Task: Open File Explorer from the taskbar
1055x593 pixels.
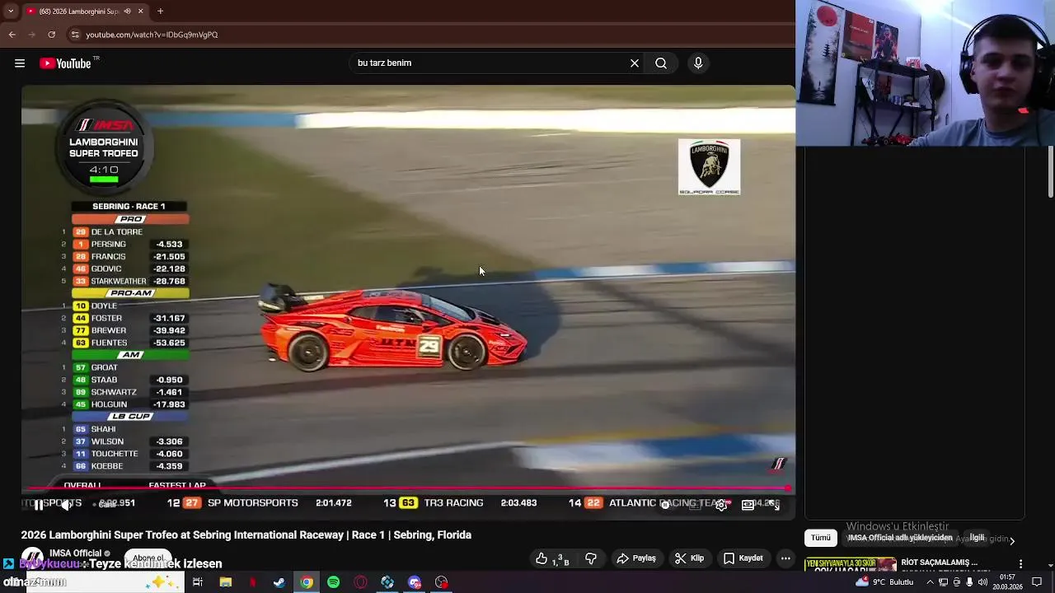Action: tap(225, 582)
